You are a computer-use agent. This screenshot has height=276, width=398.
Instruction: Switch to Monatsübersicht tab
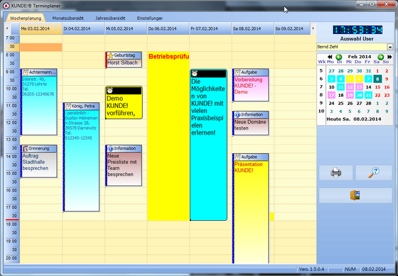coord(68,18)
